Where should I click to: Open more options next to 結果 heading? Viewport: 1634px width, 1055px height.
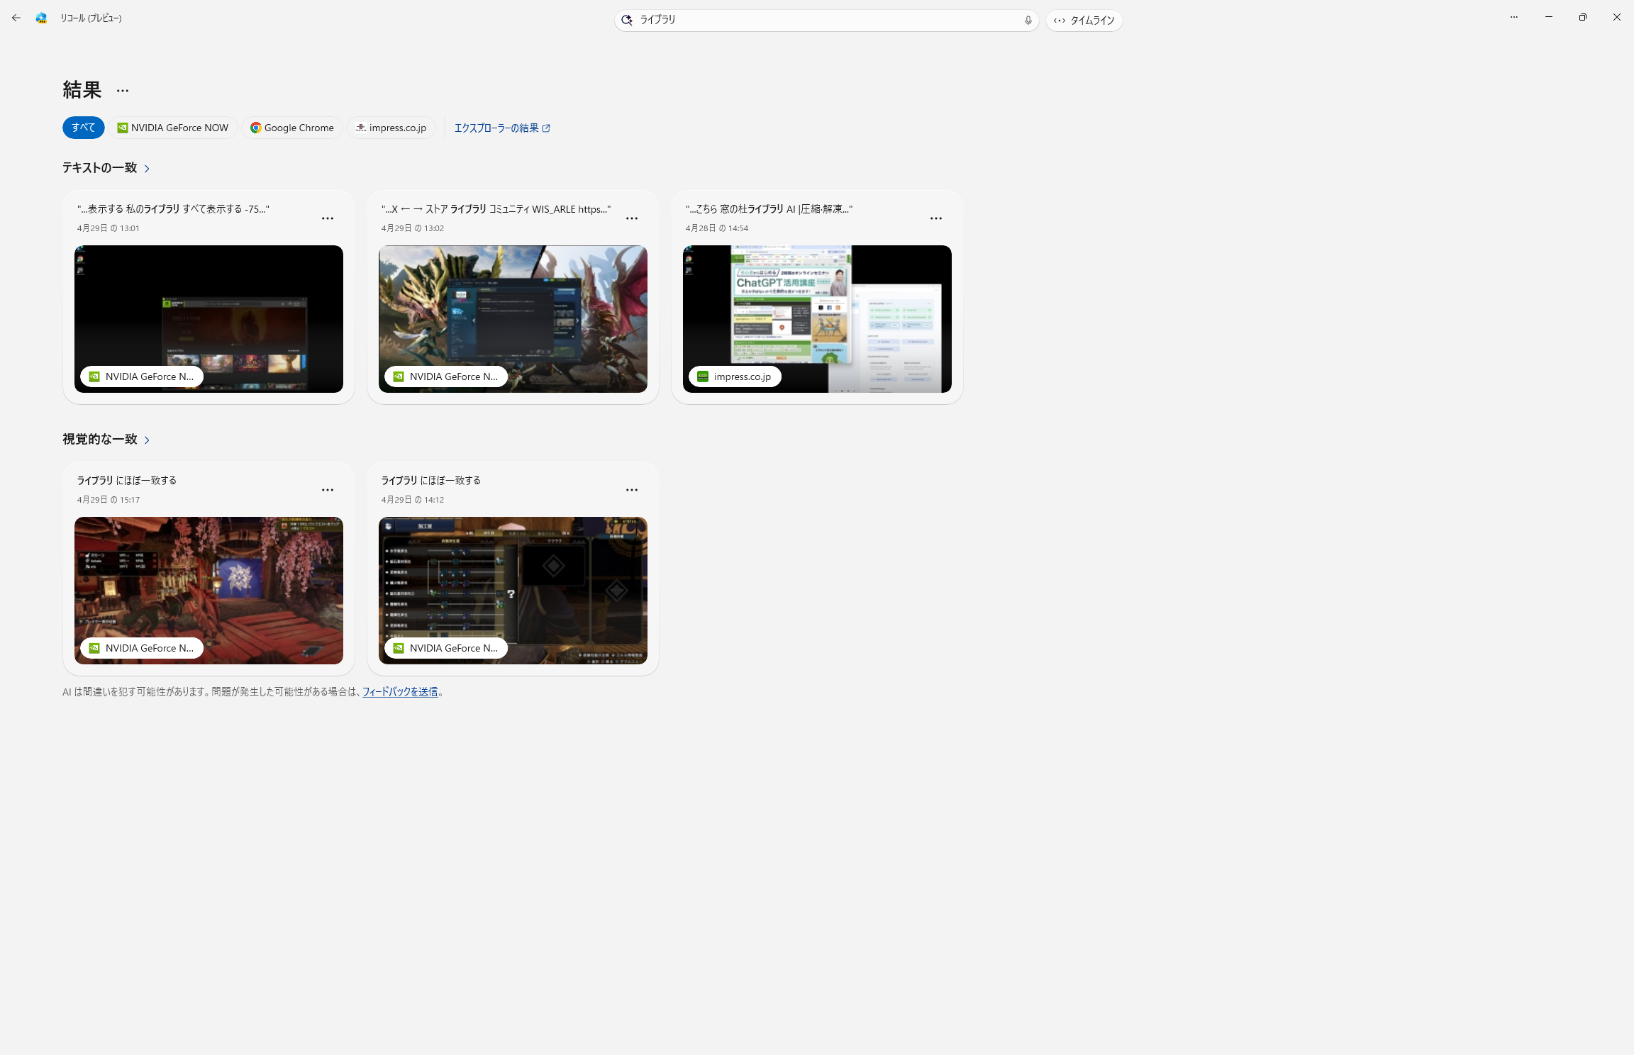click(123, 91)
